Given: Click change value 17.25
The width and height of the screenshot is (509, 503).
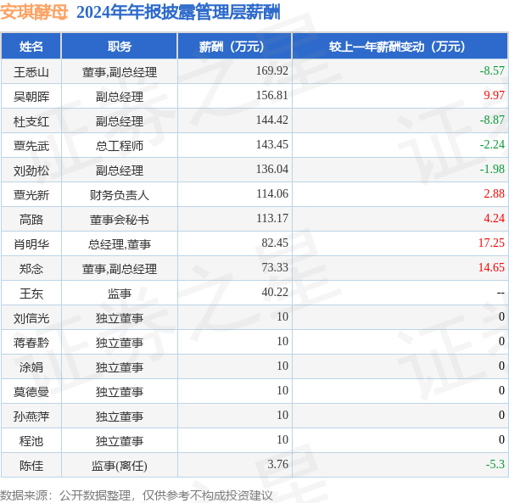Looking at the screenshot, I should [x=491, y=243].
